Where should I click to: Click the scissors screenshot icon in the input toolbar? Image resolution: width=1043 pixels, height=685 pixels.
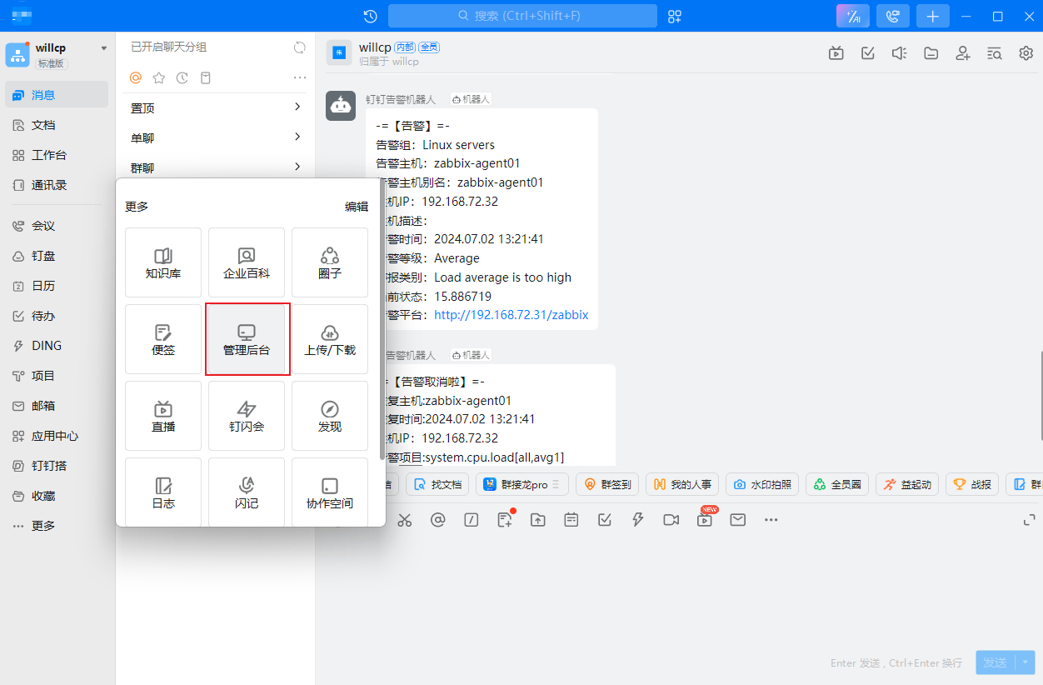(405, 520)
